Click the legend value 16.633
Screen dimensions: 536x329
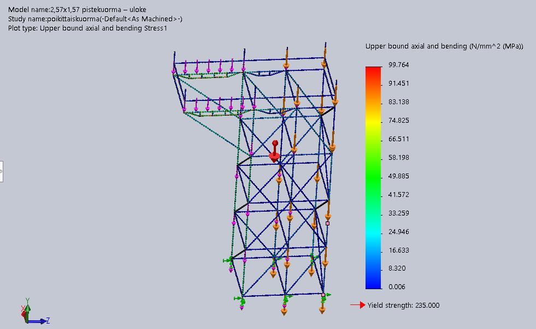[x=398, y=250]
